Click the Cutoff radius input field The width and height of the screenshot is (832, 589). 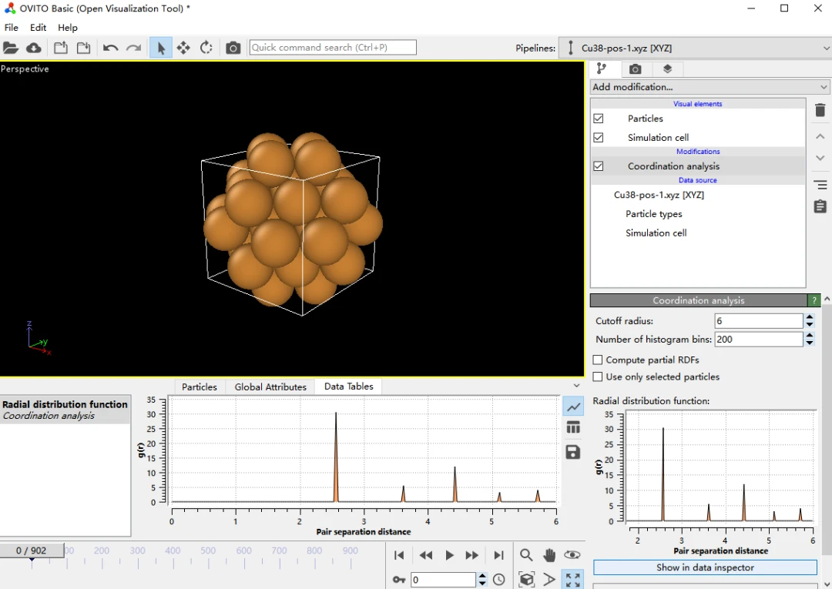[x=759, y=321]
